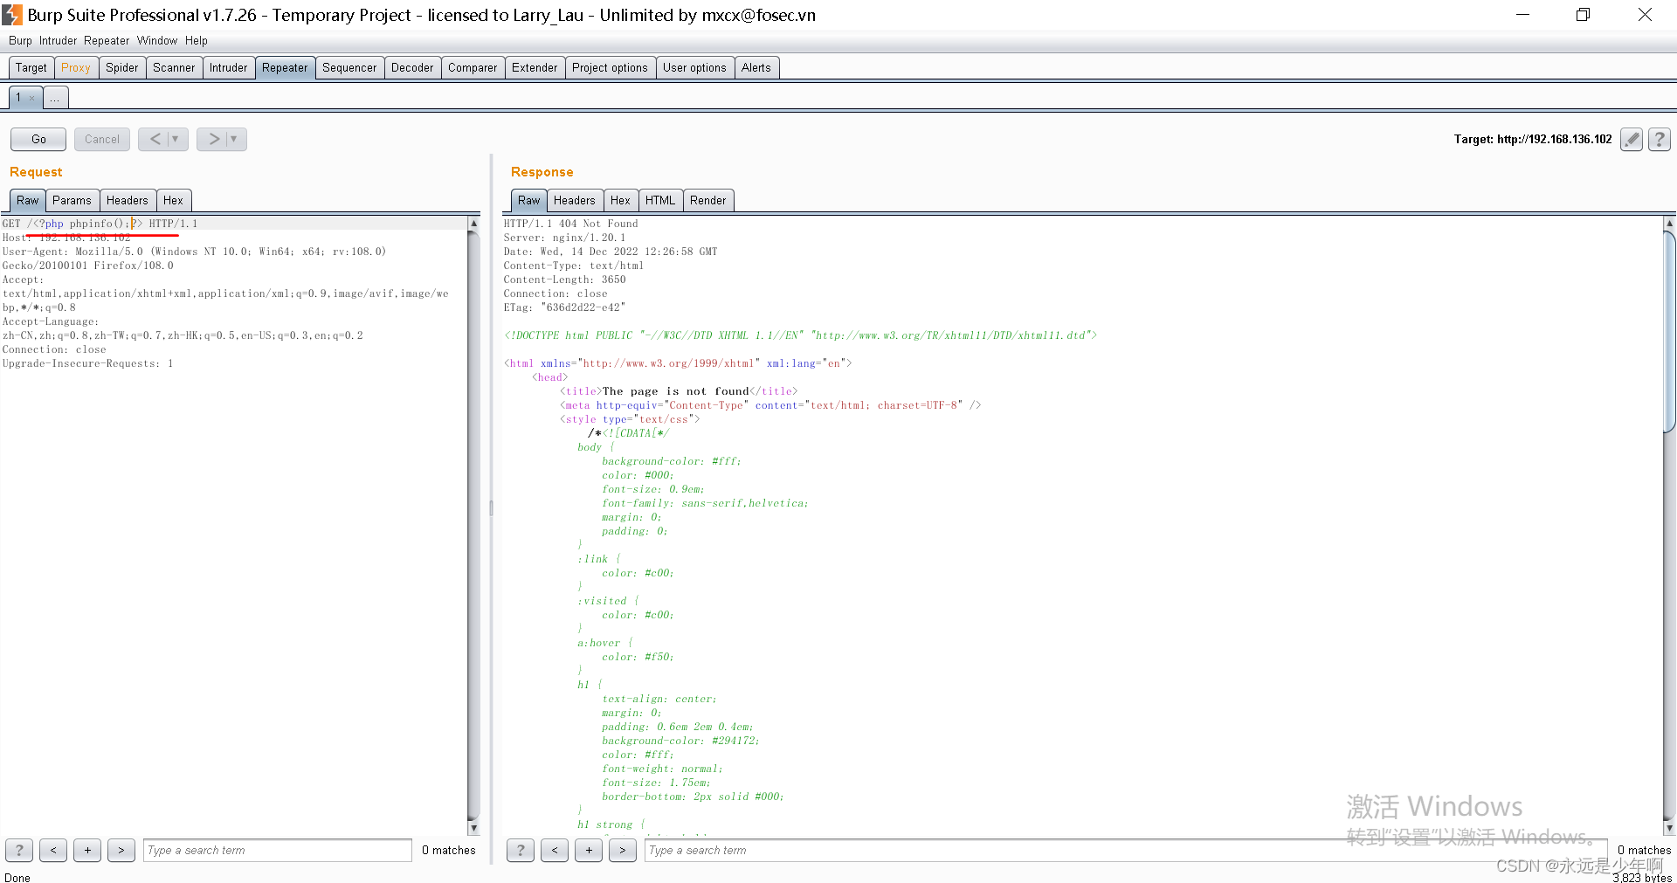Click request search next match button
1677x883 pixels.
click(x=121, y=850)
